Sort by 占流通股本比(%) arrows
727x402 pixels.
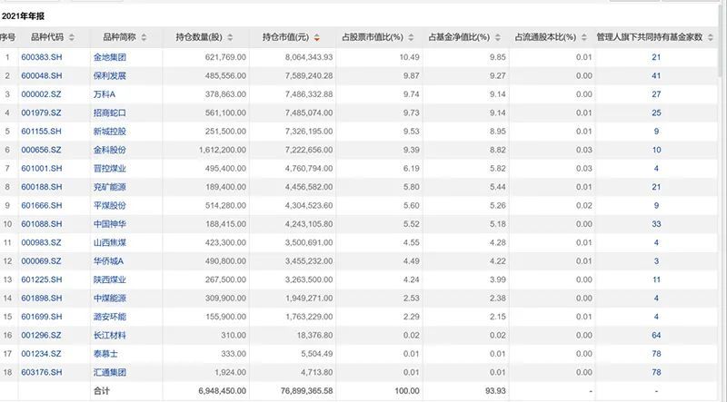[x=583, y=37]
